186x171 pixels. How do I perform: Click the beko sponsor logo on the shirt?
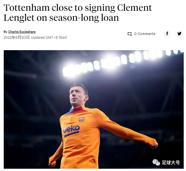(x=71, y=129)
